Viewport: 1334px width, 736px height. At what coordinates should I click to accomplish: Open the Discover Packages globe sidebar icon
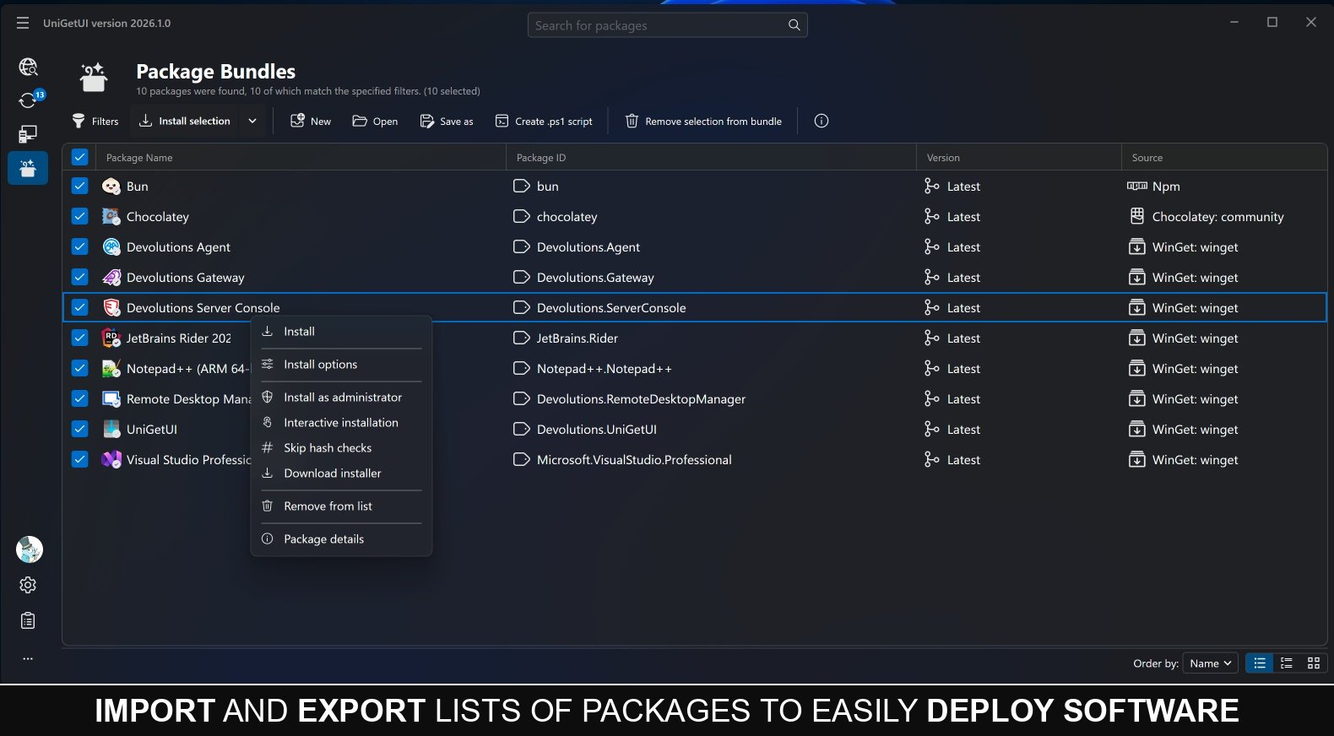pyautogui.click(x=28, y=67)
